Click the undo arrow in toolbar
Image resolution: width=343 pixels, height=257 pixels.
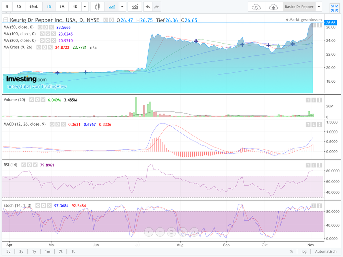(148, 7)
